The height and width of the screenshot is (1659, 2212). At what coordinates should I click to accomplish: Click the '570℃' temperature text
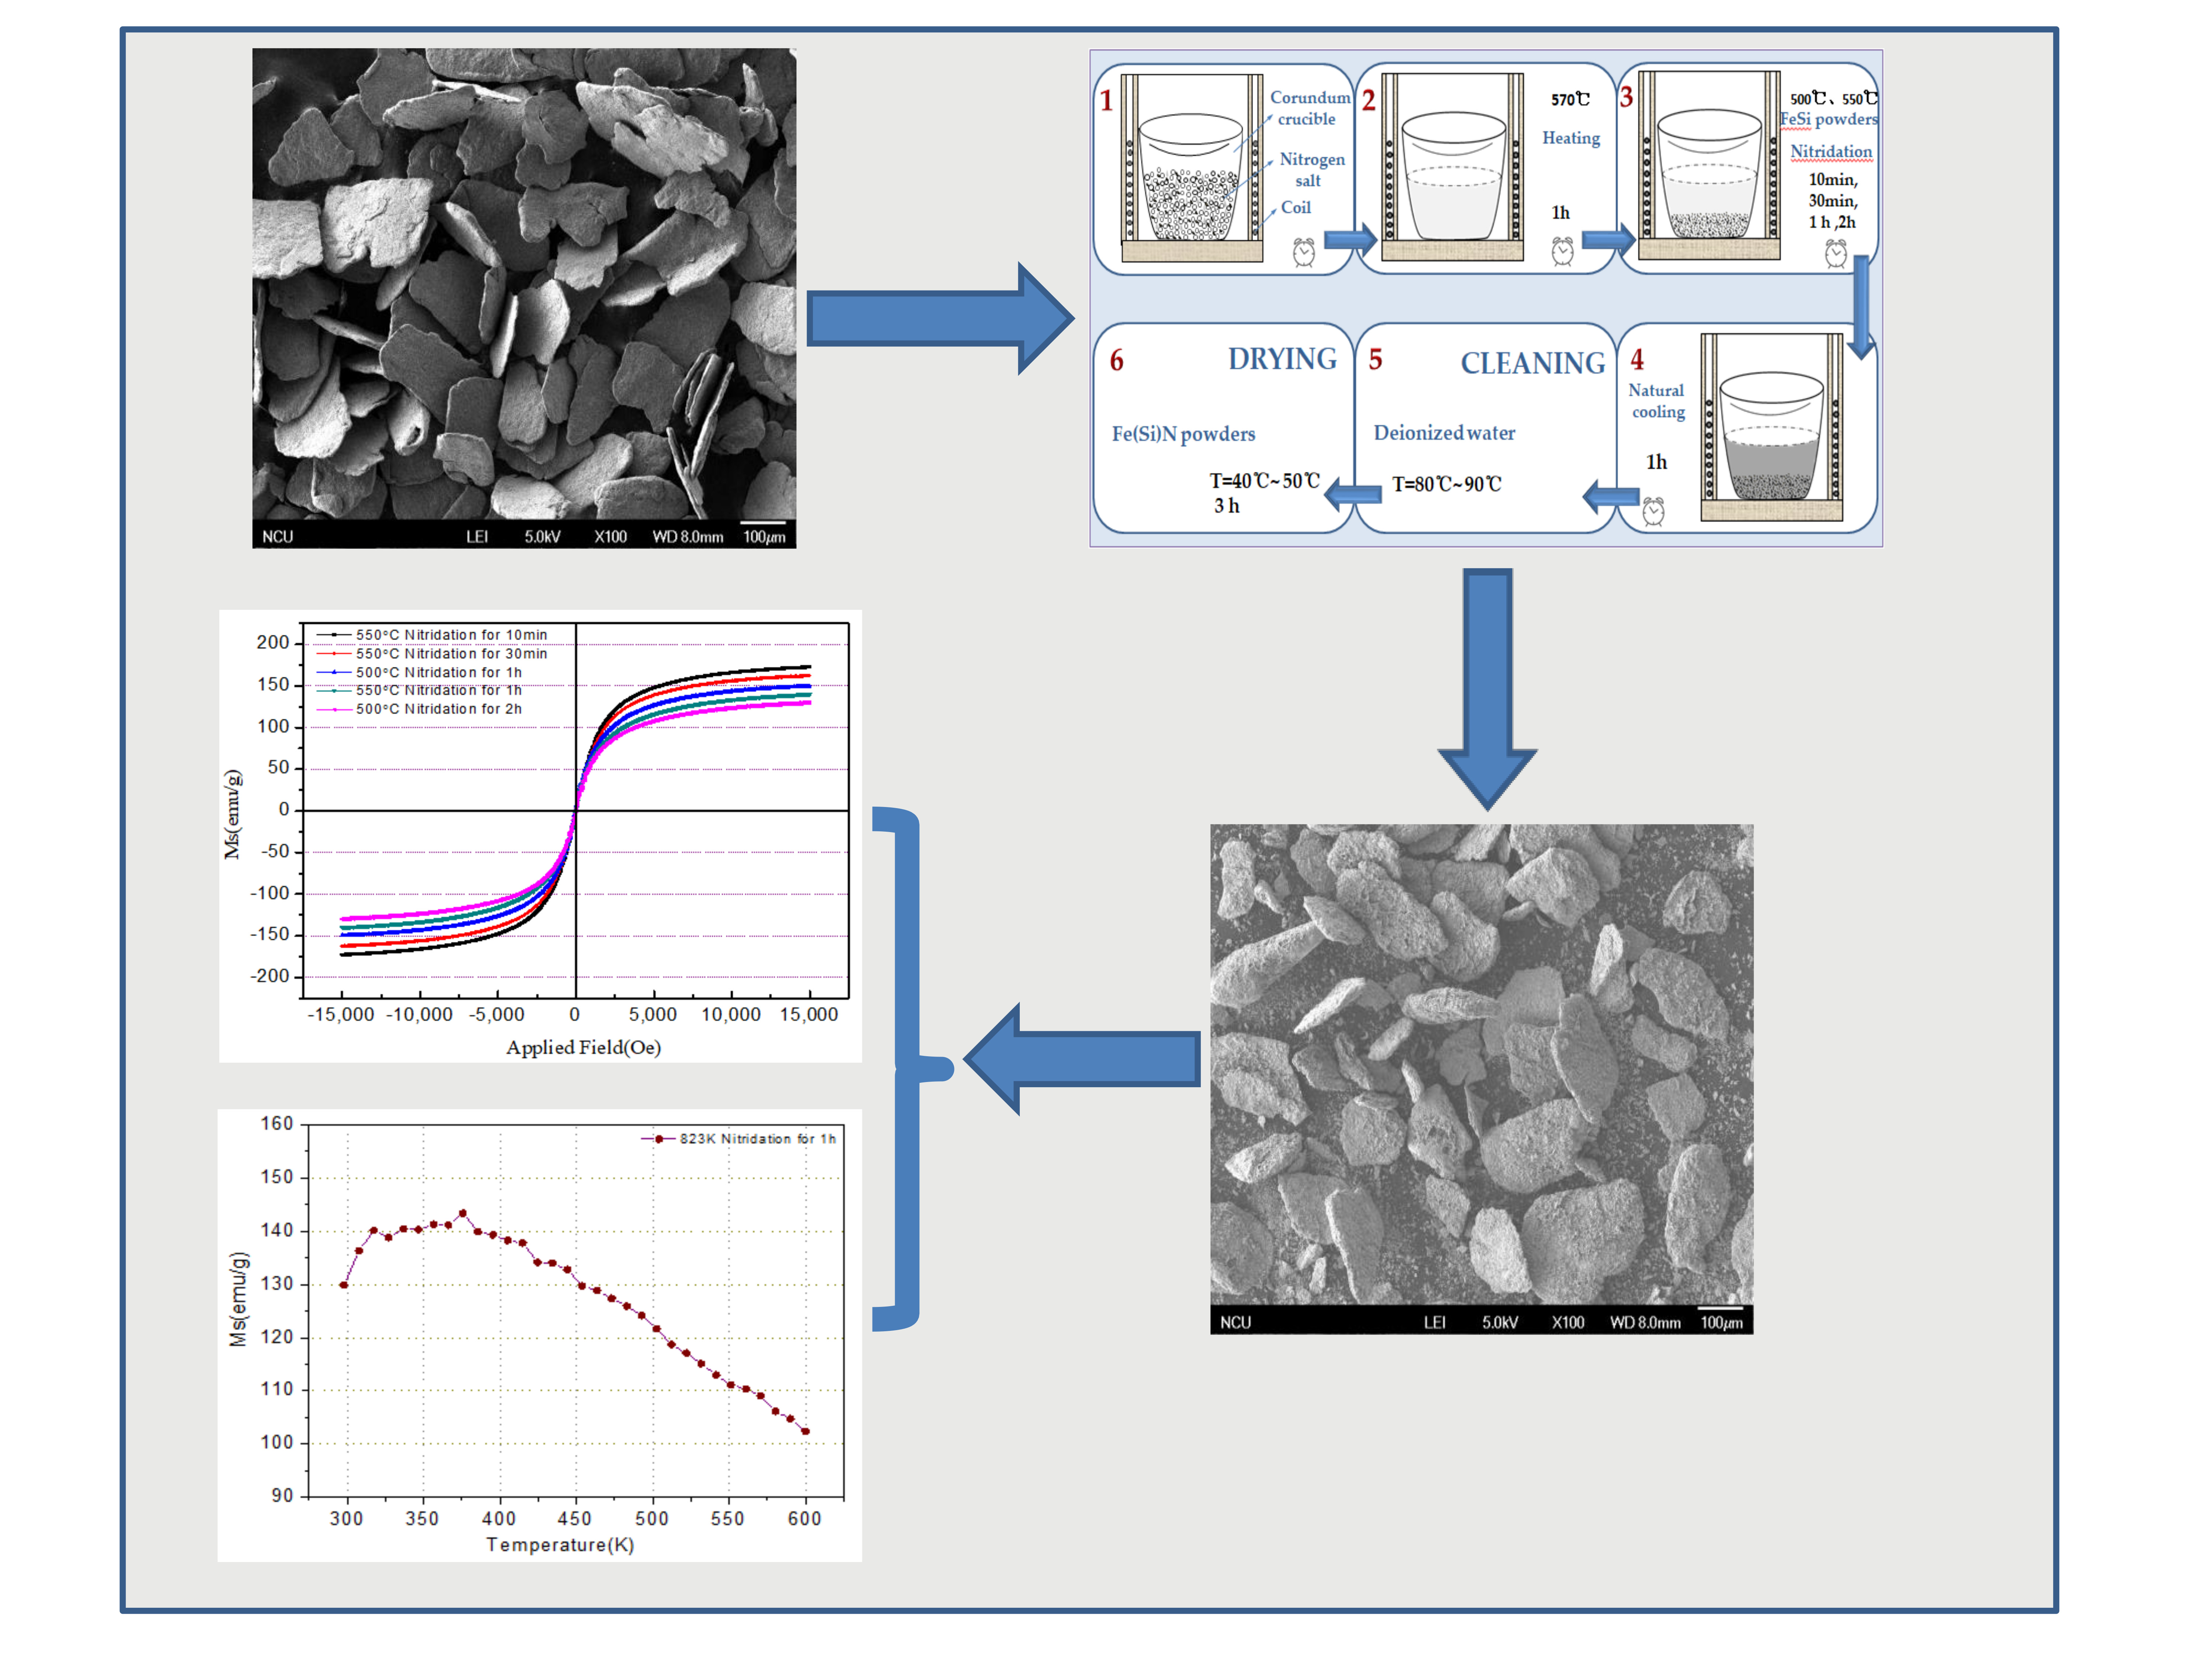(x=1570, y=99)
